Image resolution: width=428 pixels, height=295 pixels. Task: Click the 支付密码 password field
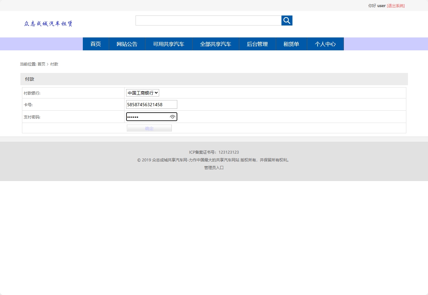(x=147, y=117)
